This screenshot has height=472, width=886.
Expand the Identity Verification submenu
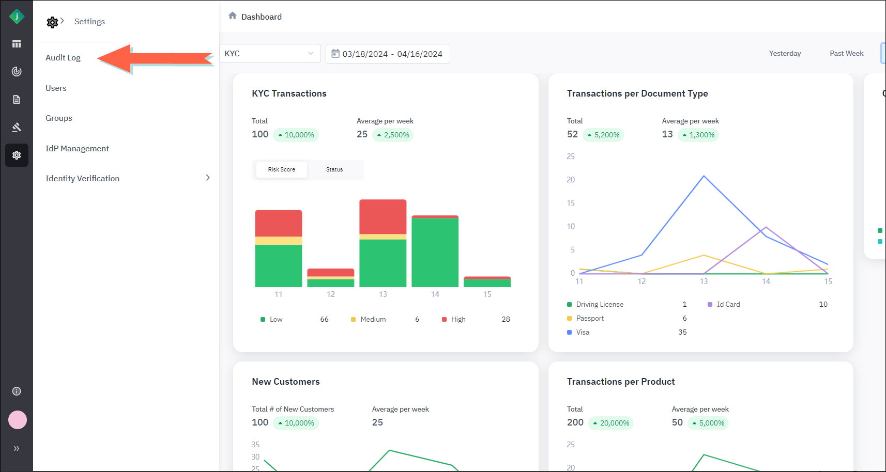[207, 178]
